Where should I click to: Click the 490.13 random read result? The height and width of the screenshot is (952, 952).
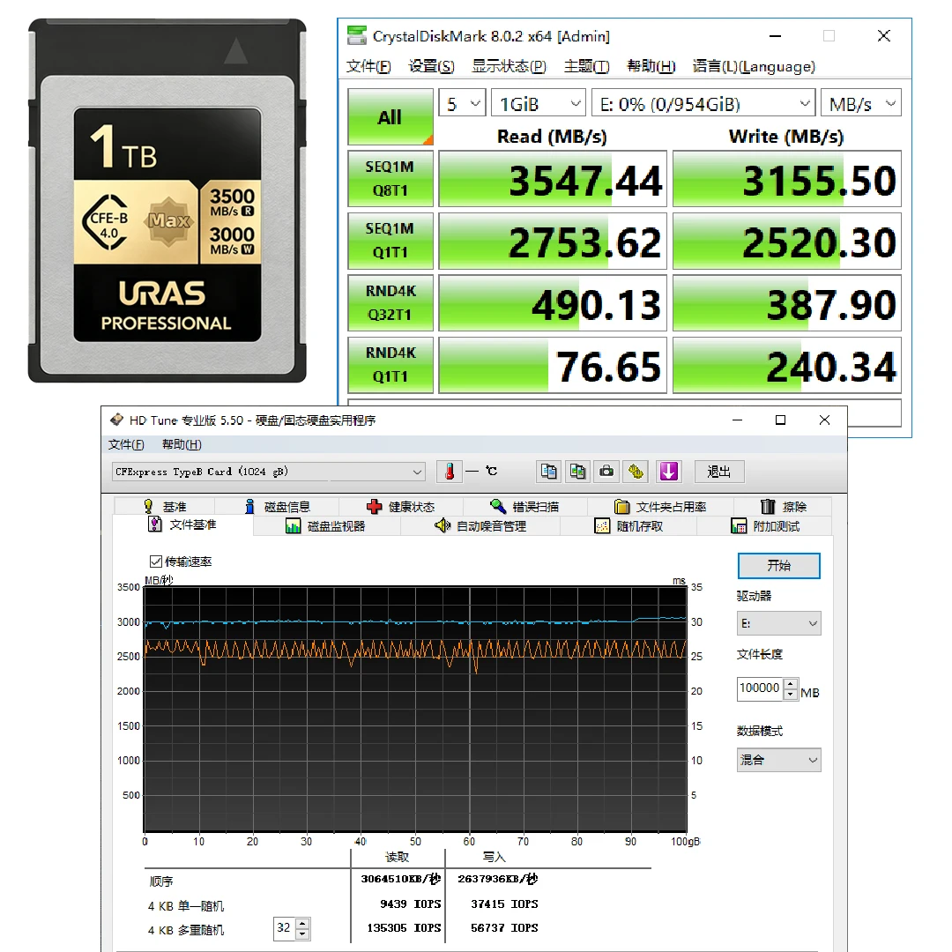tap(553, 303)
